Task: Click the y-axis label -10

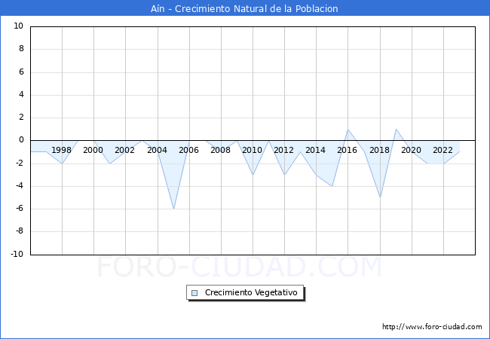Action: (17, 254)
